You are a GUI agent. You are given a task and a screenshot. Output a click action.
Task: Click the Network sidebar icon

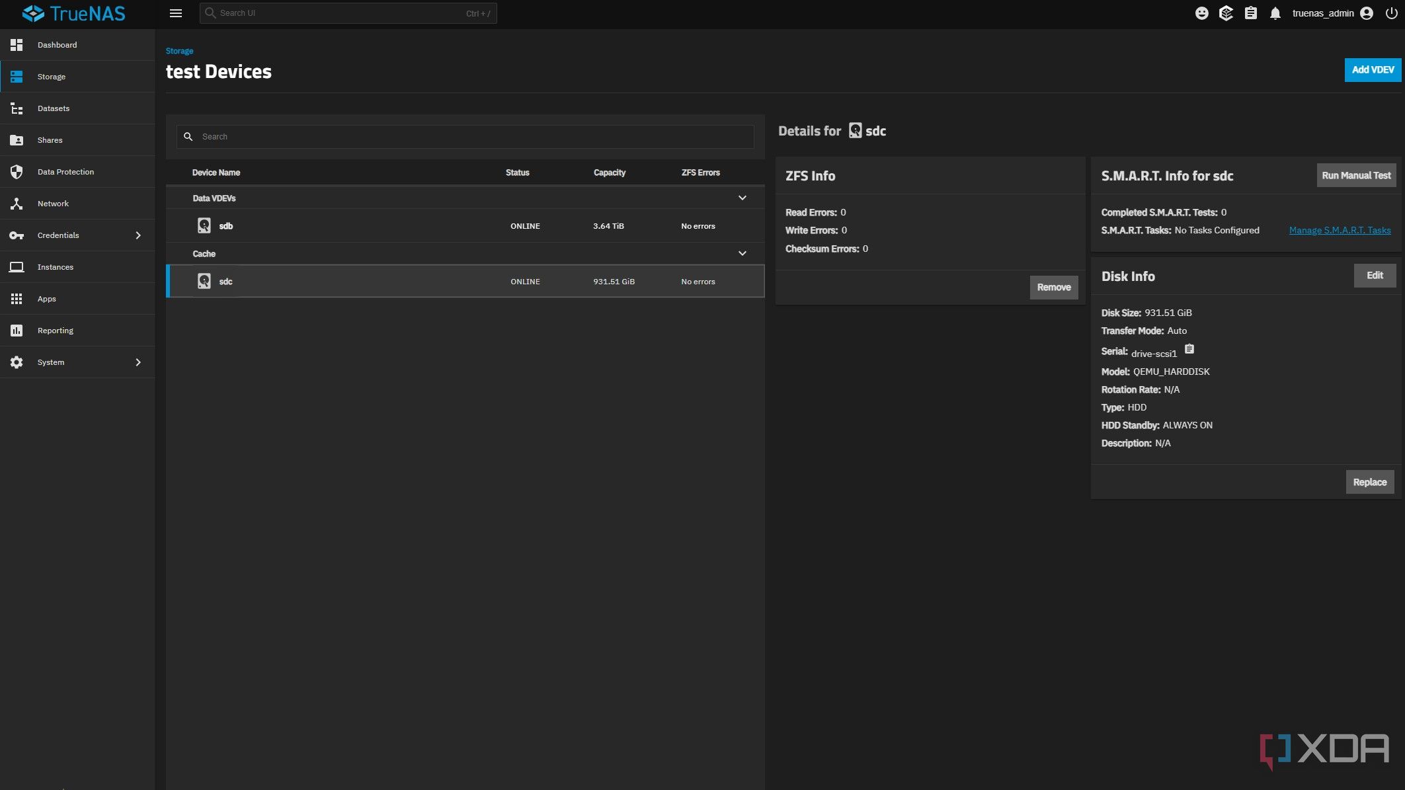coord(17,204)
